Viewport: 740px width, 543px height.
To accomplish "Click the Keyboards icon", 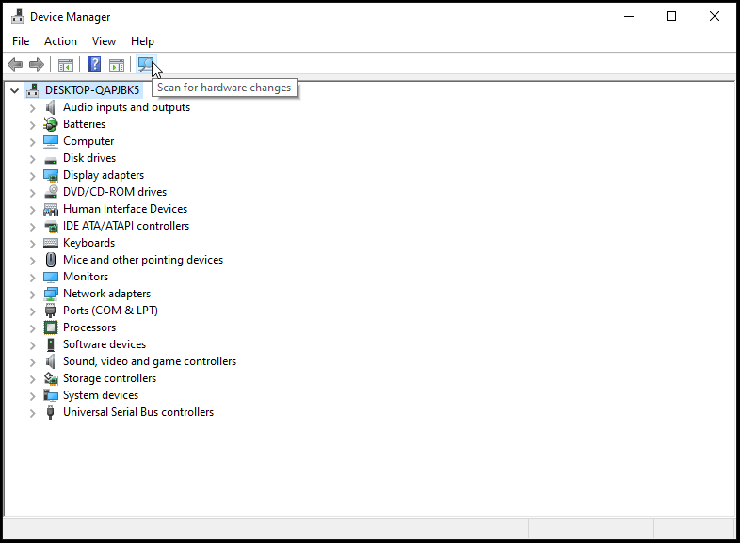I will point(51,243).
